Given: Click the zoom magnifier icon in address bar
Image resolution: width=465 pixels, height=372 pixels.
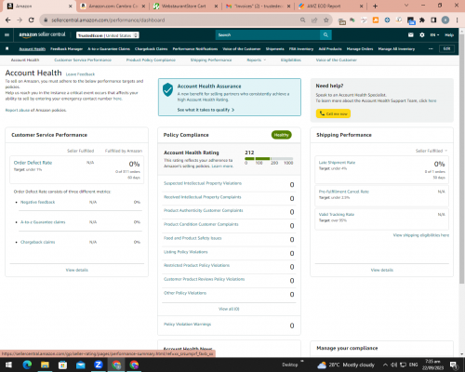Looking at the screenshot, I should click(x=303, y=20).
